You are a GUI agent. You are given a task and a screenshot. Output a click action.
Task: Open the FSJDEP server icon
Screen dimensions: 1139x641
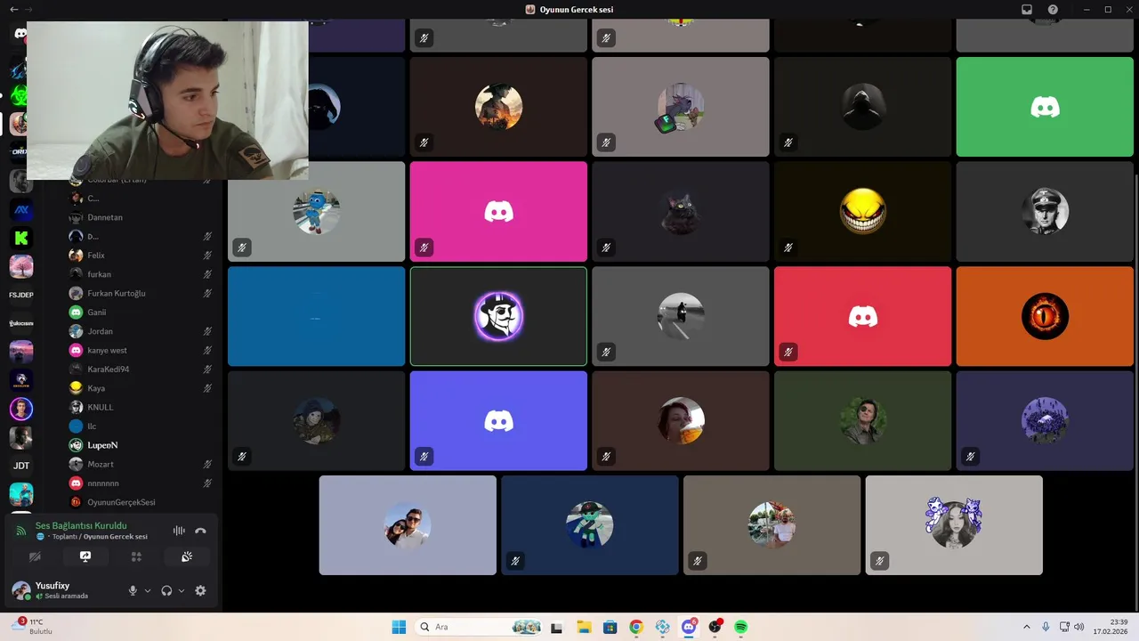tap(21, 295)
